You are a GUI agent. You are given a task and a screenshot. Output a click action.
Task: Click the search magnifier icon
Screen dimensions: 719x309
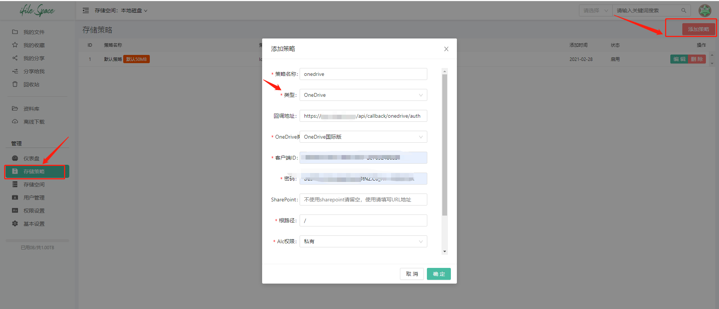683,10
